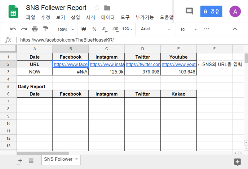Decrease decimal places
This screenshot has height=169, width=248.
coord(104,29)
